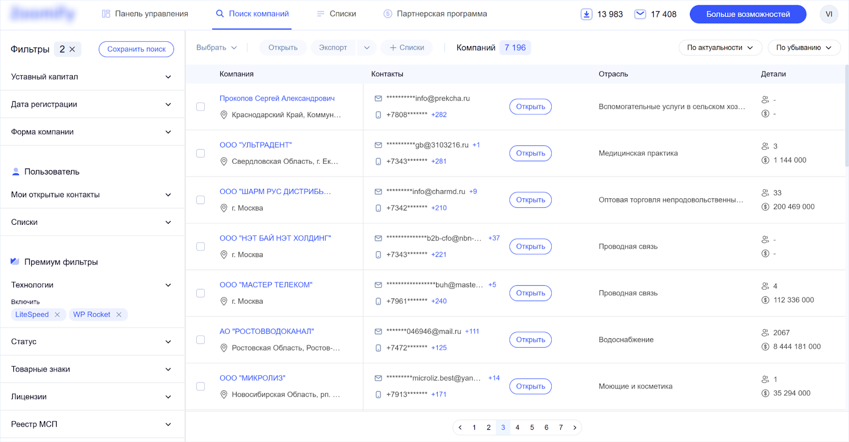Click the revenue dollar icon showing 200 469 000
Image resolution: width=849 pixels, height=442 pixels.
click(x=765, y=207)
